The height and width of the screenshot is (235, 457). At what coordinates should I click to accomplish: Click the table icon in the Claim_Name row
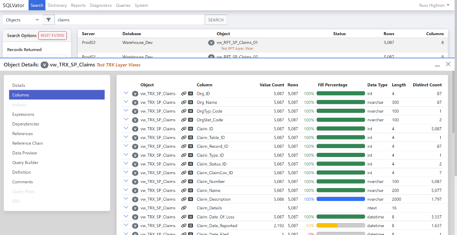tap(190, 190)
